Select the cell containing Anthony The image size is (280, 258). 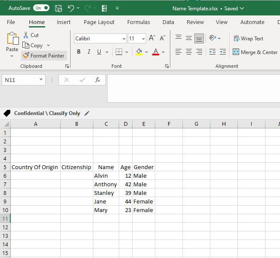[x=106, y=184]
